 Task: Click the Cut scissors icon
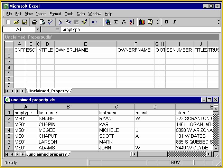click(x=60, y=22)
